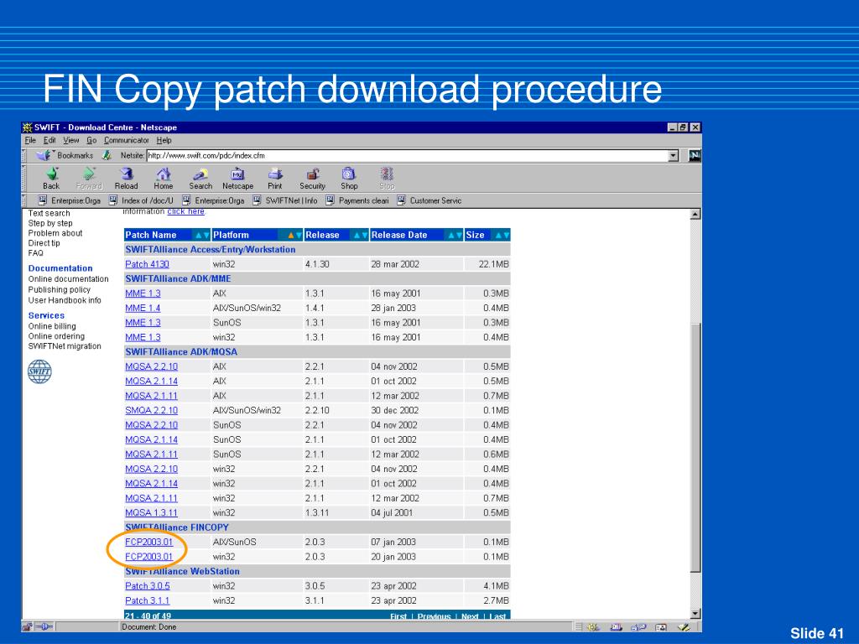The width and height of the screenshot is (859, 644).
Task: Open 'Online ordering' sidebar link
Action: (x=56, y=336)
